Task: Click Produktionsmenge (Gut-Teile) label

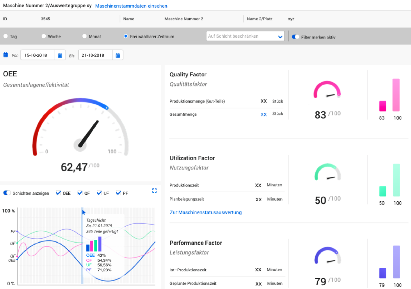Action: [197, 101]
